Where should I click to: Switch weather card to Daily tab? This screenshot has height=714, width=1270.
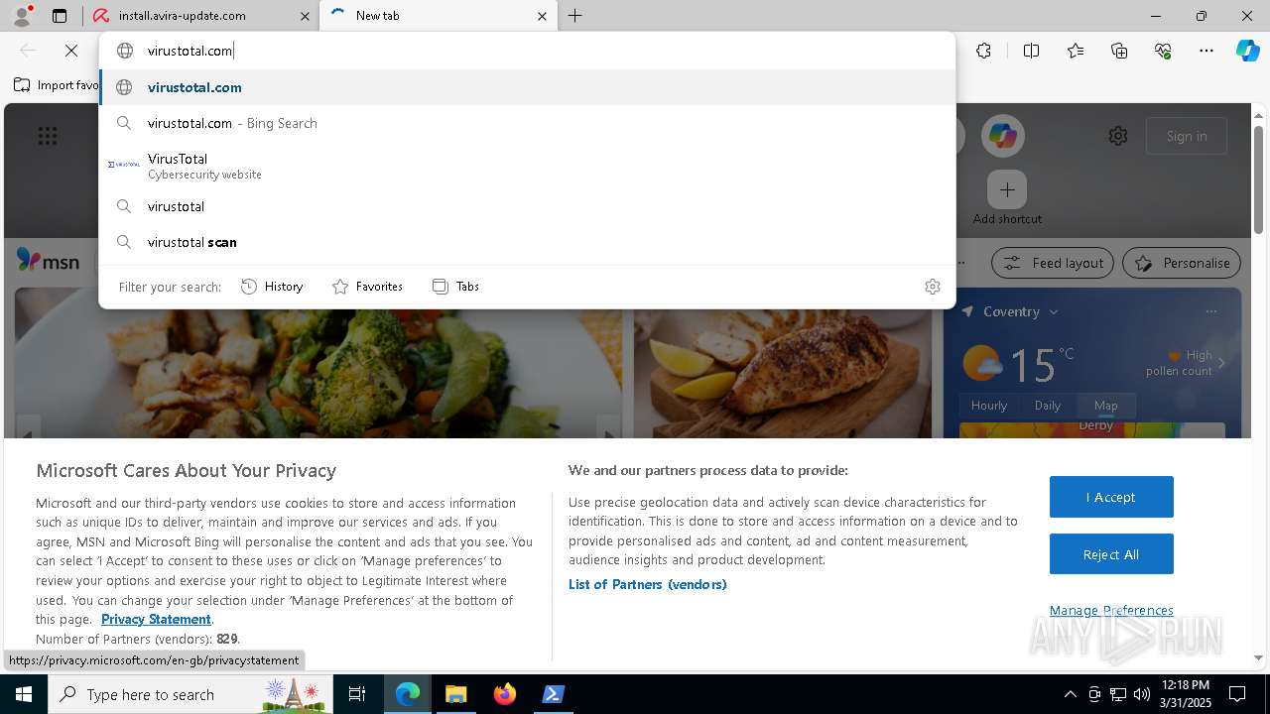pyautogui.click(x=1048, y=406)
